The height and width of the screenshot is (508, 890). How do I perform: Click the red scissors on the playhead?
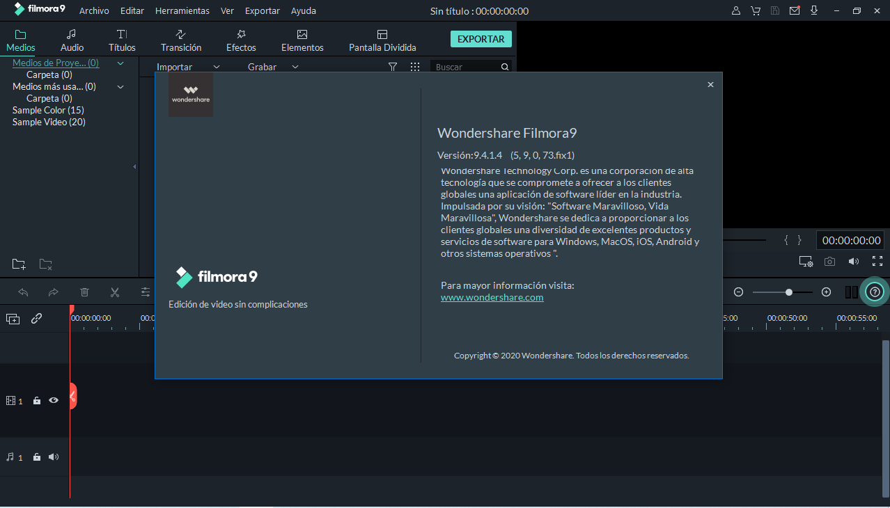(72, 397)
